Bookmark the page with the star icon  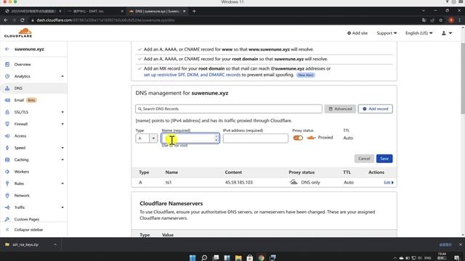(441, 20)
